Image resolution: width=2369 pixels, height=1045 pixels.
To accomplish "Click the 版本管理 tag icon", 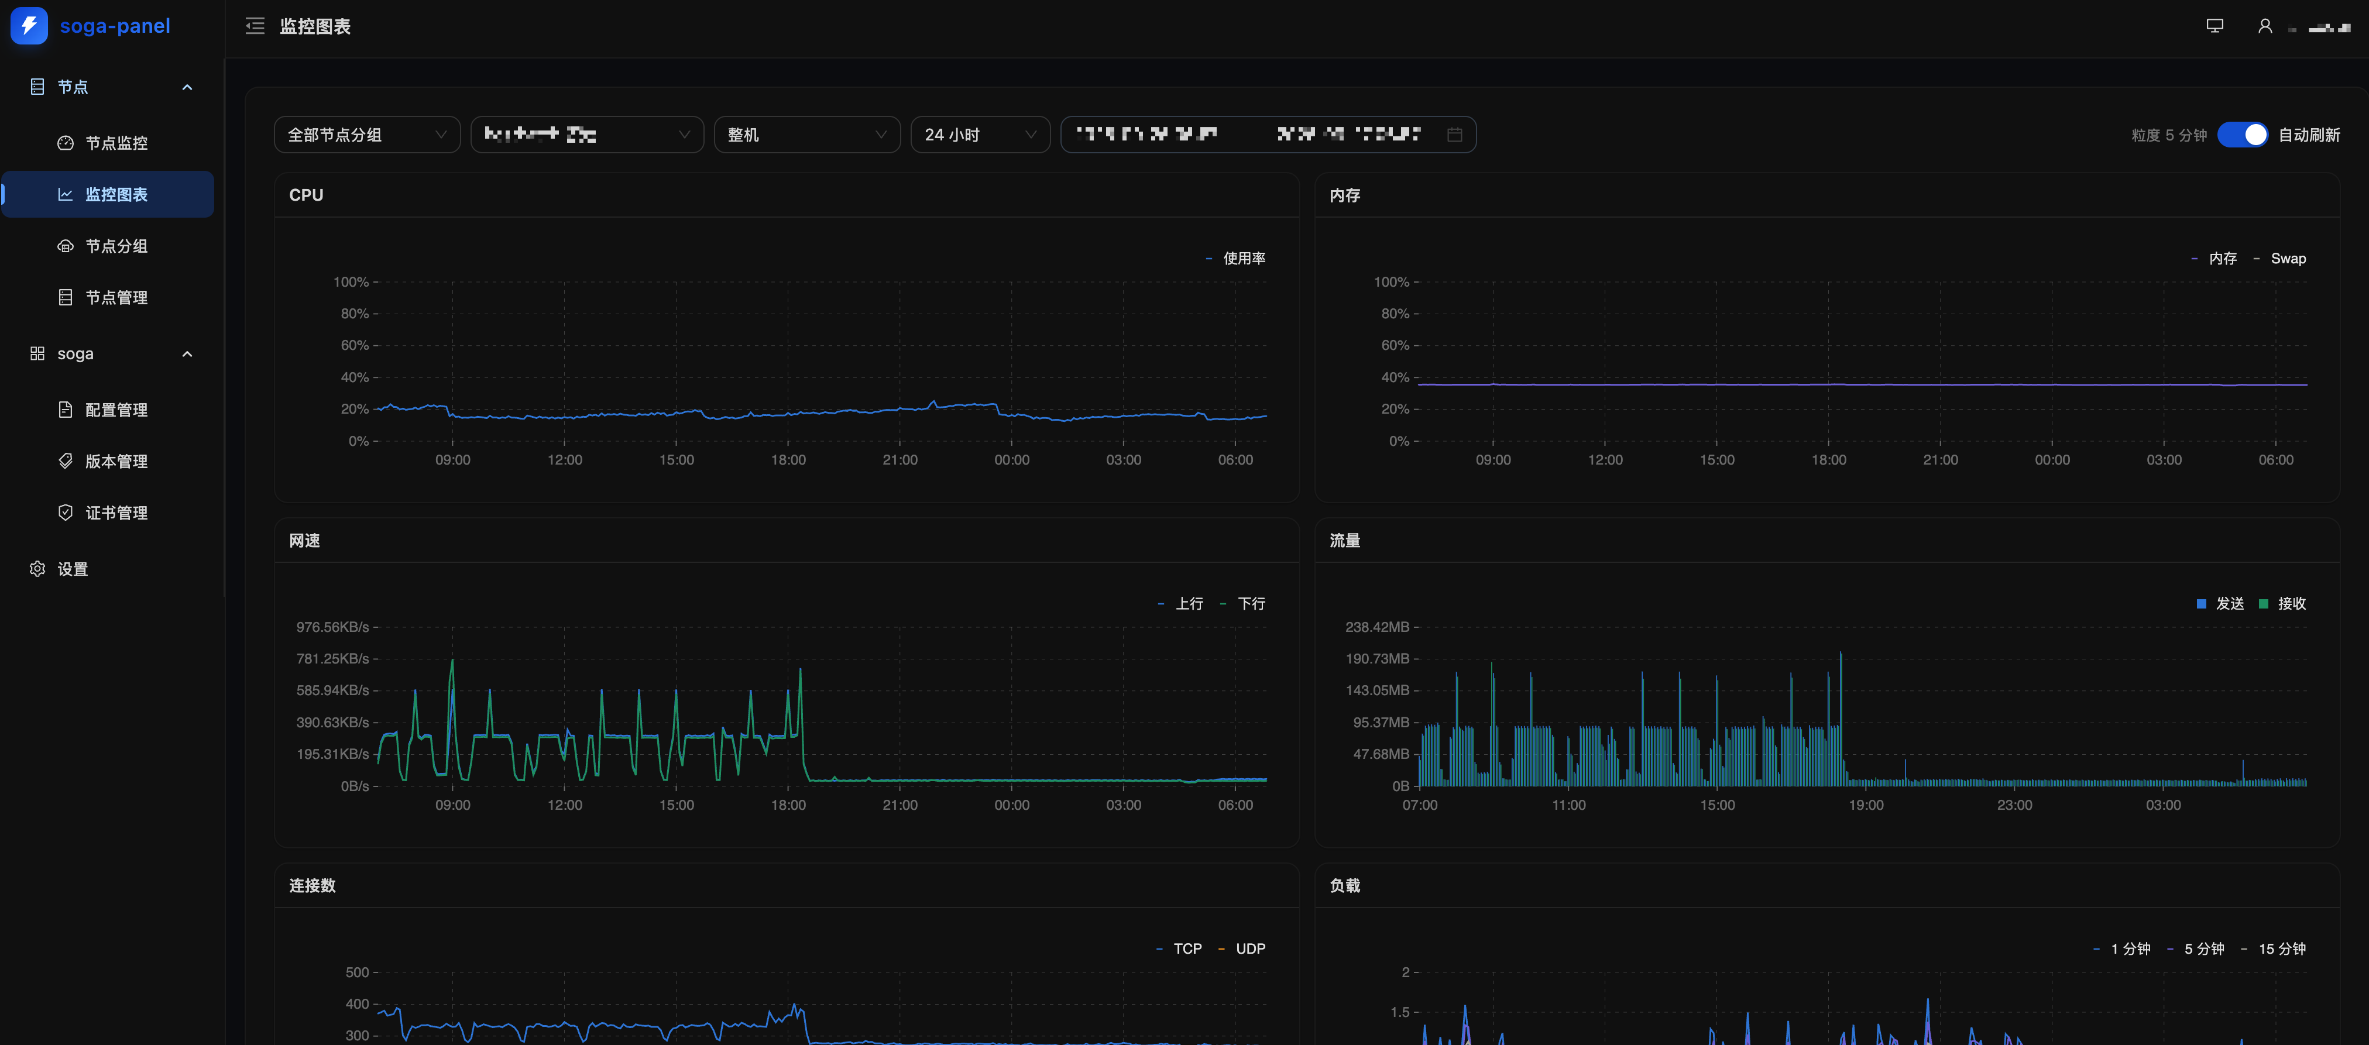I will [x=66, y=462].
